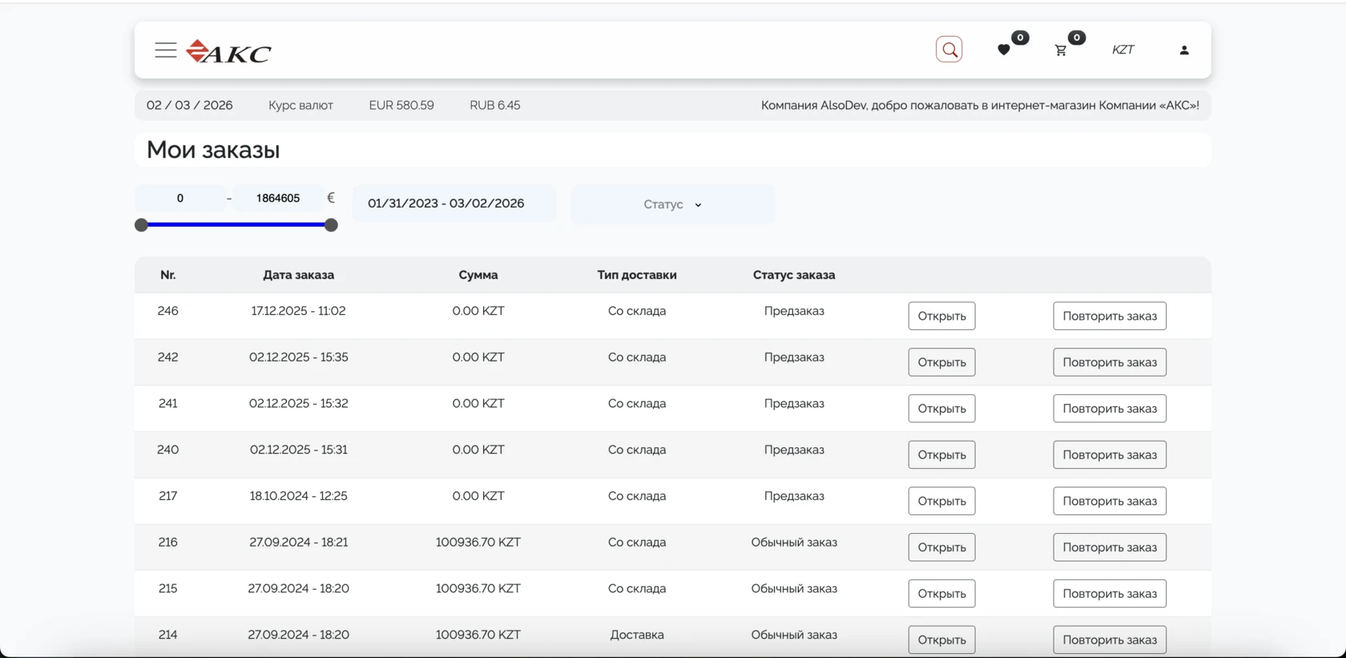Image resolution: width=1346 pixels, height=658 pixels.
Task: Open order 214
Action: pyautogui.click(x=941, y=640)
